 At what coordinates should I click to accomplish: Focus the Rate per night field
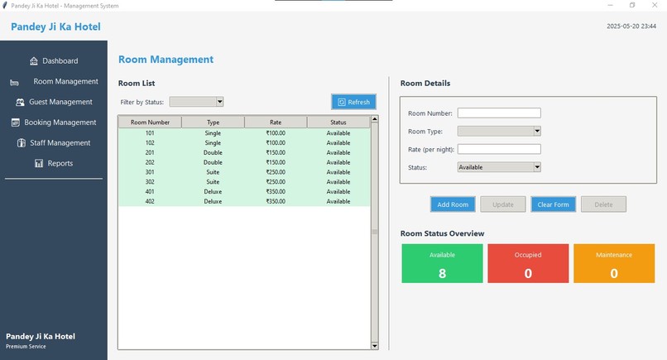point(499,149)
